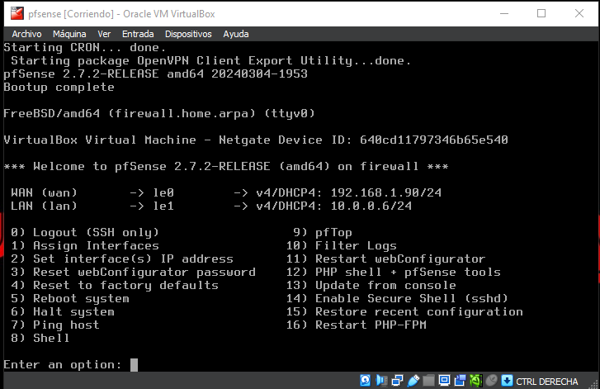Click the 'Enter an option:' prompt cursor
The height and width of the screenshot is (389, 600).
click(134, 365)
